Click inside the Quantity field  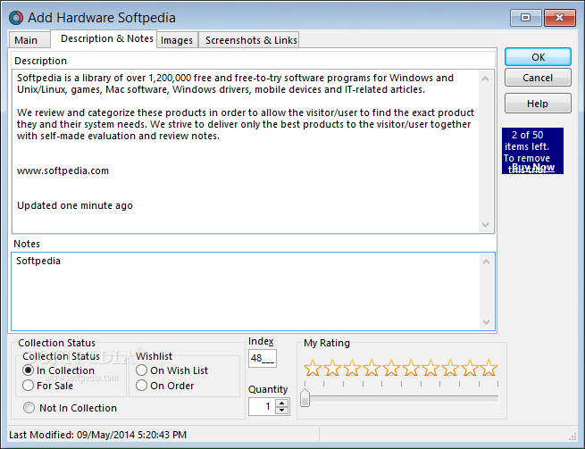point(262,406)
